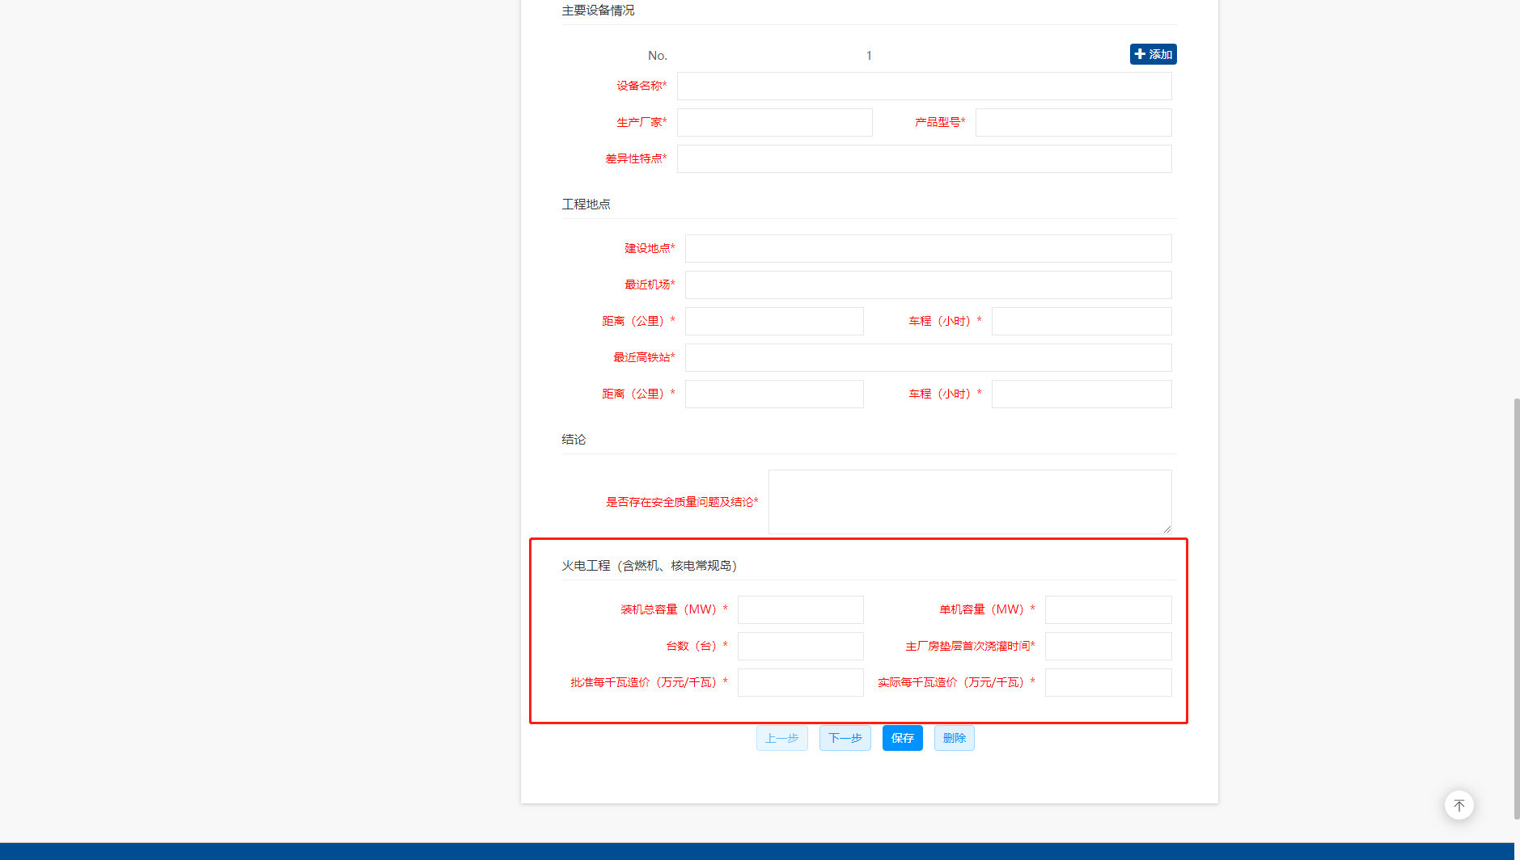
Task: Focus the 装机总容量（MW） field
Action: (x=800, y=609)
